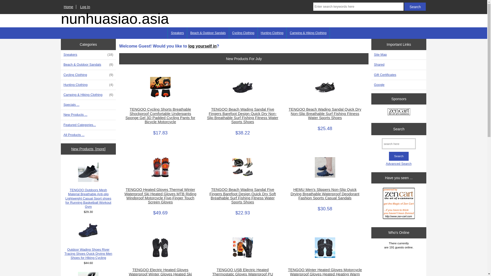Screen dimensions: 491x276
Task: Click the header Search button
Action: (x=415, y=7)
